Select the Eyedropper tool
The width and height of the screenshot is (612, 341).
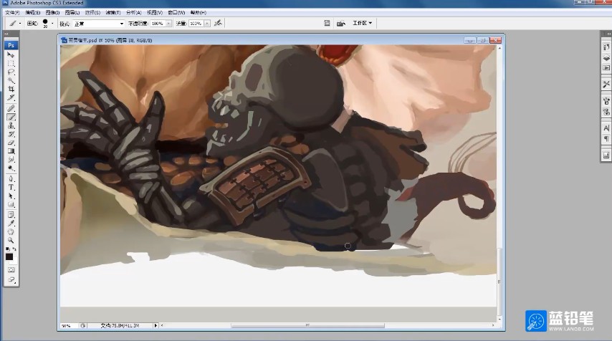11,224
